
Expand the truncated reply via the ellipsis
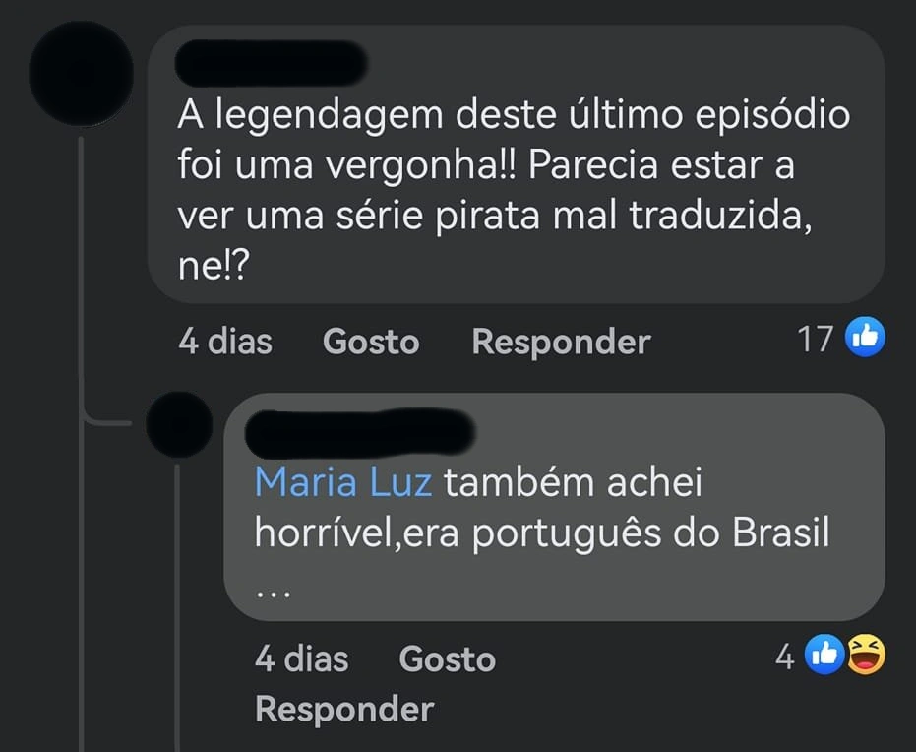point(274,594)
